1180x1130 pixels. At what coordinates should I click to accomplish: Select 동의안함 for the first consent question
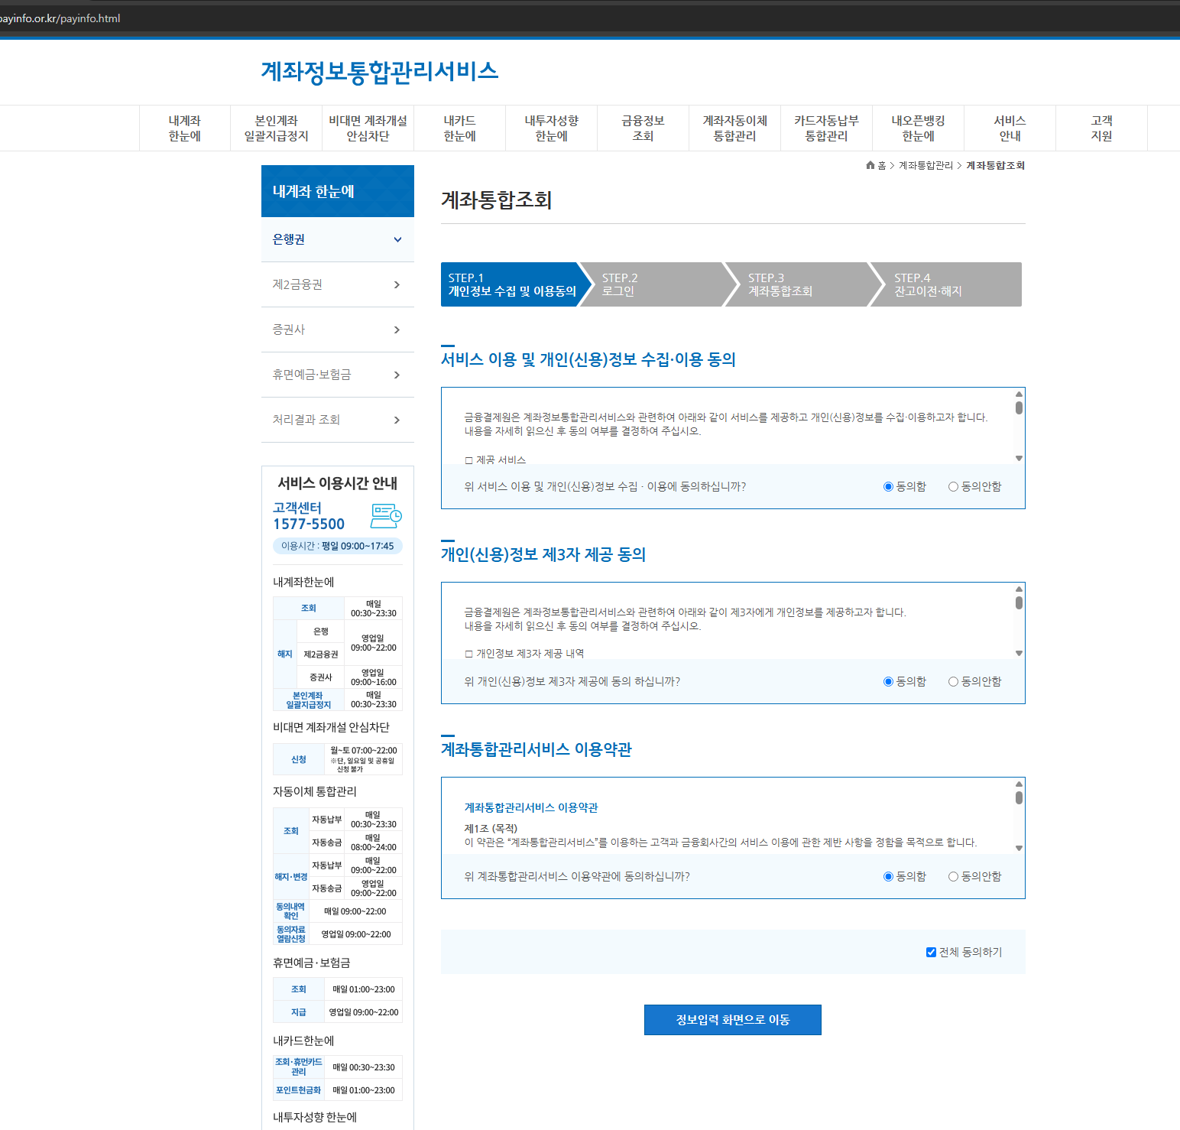[x=953, y=486]
